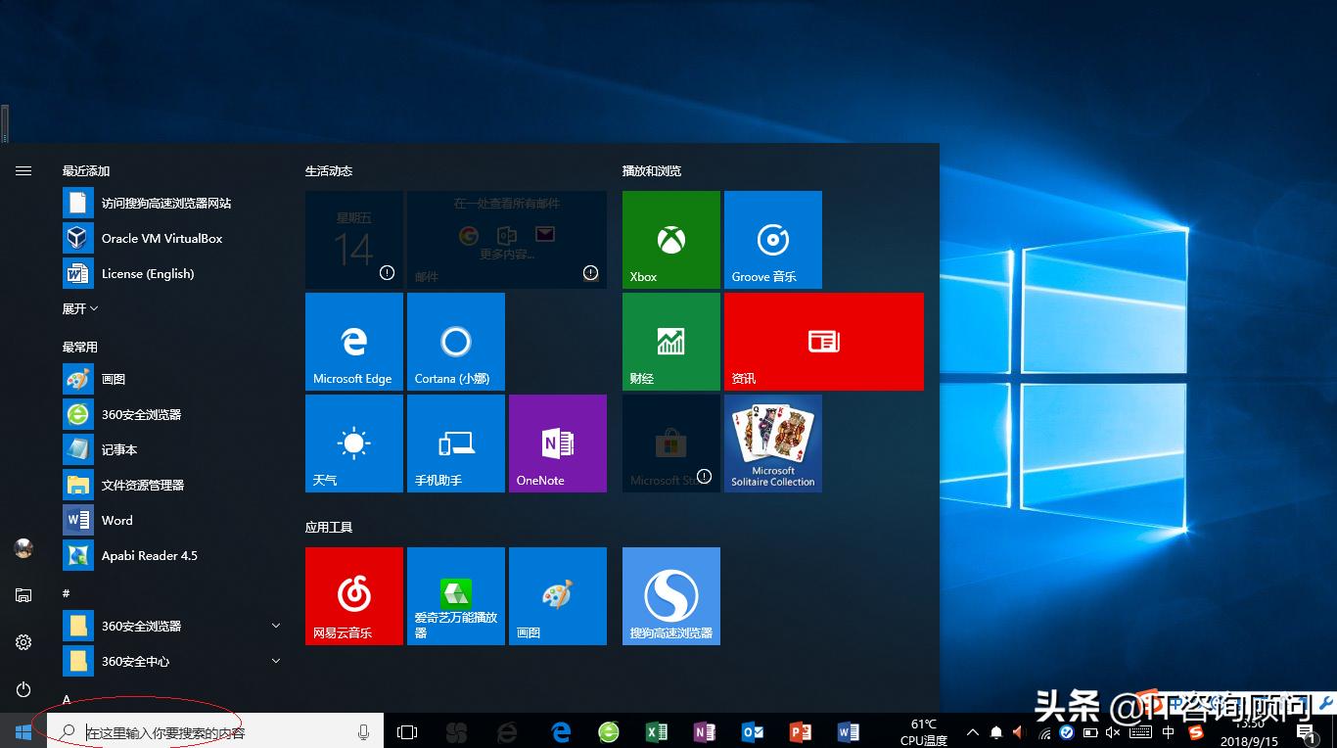Open Settings gear in Start menu
1337x748 pixels.
(23, 642)
